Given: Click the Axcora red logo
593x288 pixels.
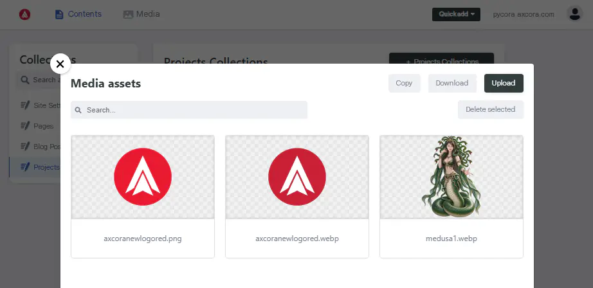Looking at the screenshot, I should pyautogui.click(x=24, y=14).
